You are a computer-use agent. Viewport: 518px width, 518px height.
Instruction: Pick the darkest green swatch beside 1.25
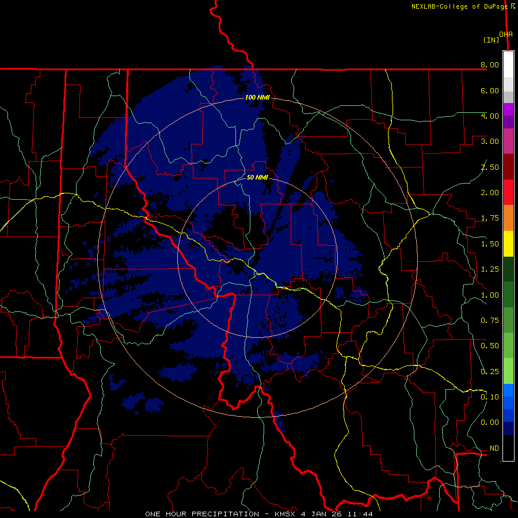(508, 269)
